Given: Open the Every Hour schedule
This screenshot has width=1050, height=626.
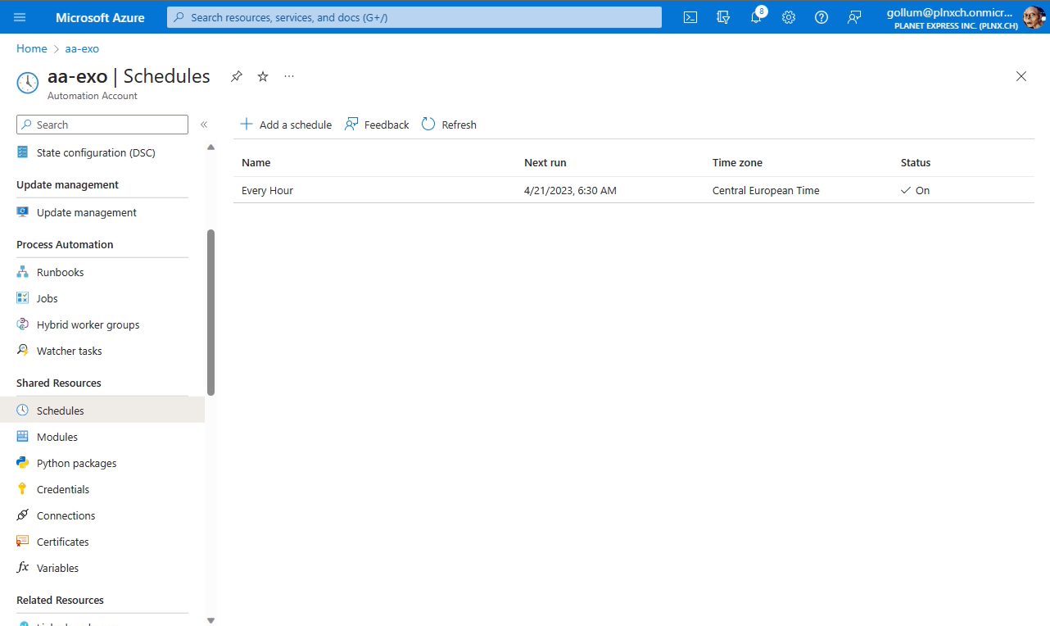Looking at the screenshot, I should tap(267, 190).
